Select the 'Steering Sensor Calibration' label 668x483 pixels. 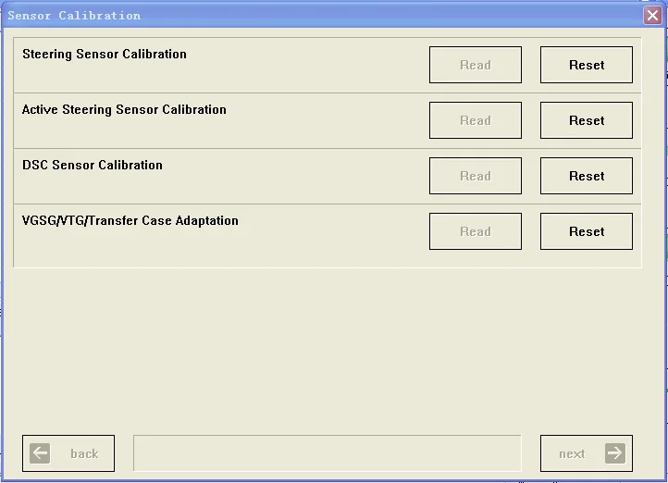(x=105, y=54)
